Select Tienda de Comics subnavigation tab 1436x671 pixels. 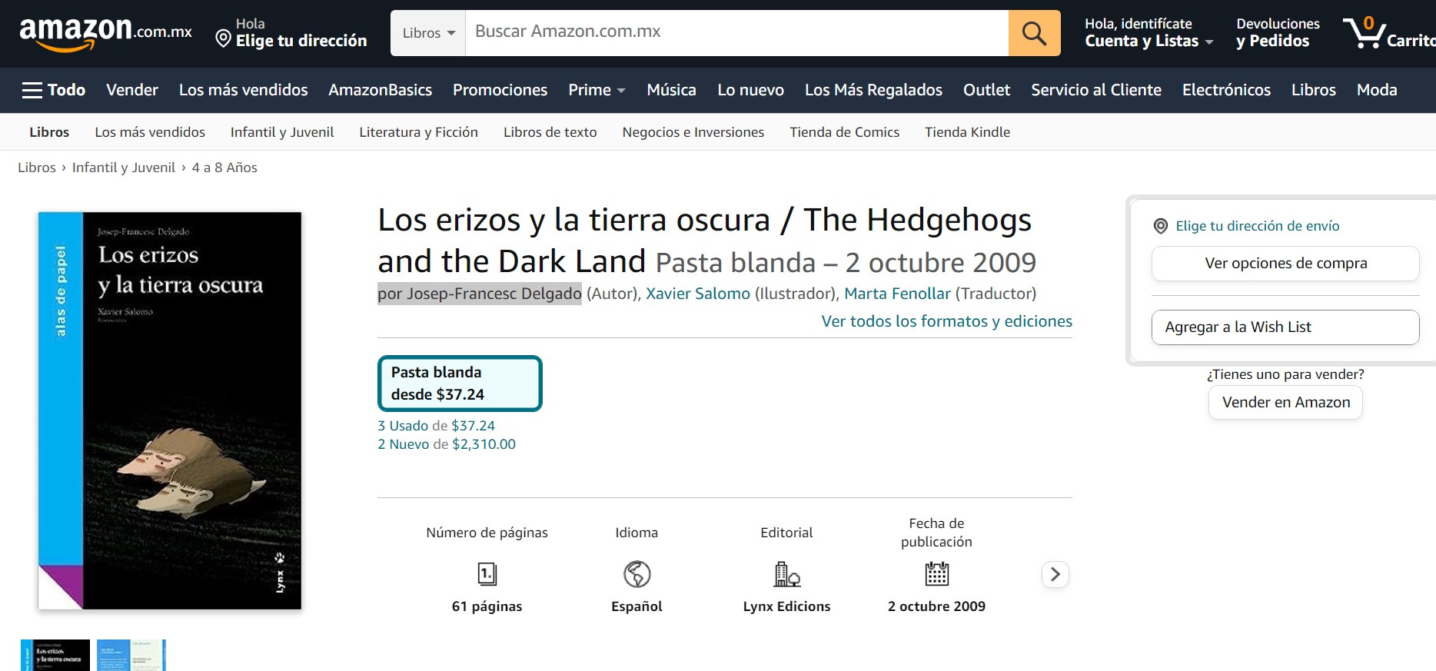(x=844, y=132)
